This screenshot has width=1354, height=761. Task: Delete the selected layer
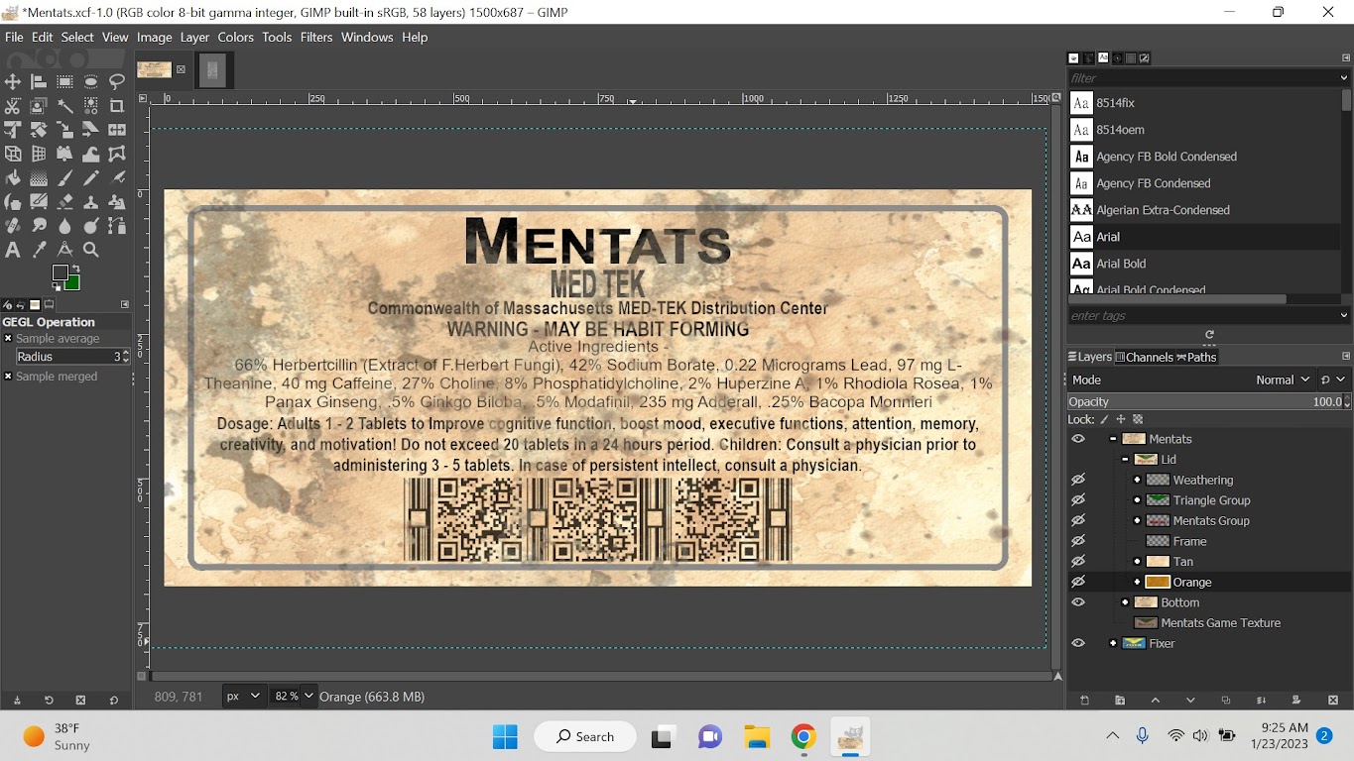pyautogui.click(x=1333, y=701)
